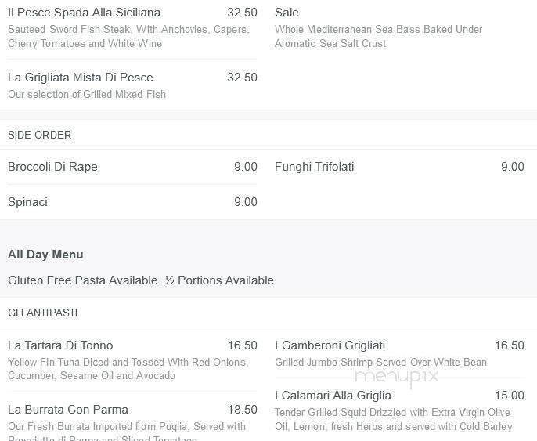Click the Gluten Free Pasta Available note
This screenshot has height=441, width=537.
(x=141, y=280)
